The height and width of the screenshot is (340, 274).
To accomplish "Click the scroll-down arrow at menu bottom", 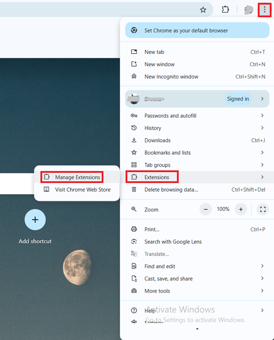I will coord(197,329).
